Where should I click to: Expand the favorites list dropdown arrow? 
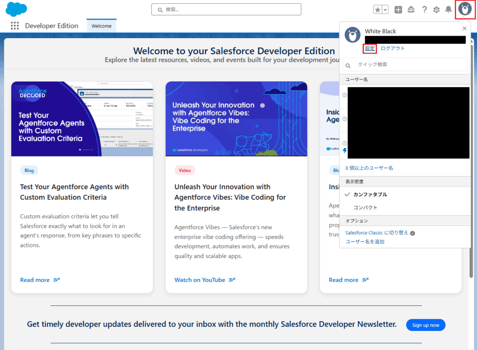(x=385, y=10)
